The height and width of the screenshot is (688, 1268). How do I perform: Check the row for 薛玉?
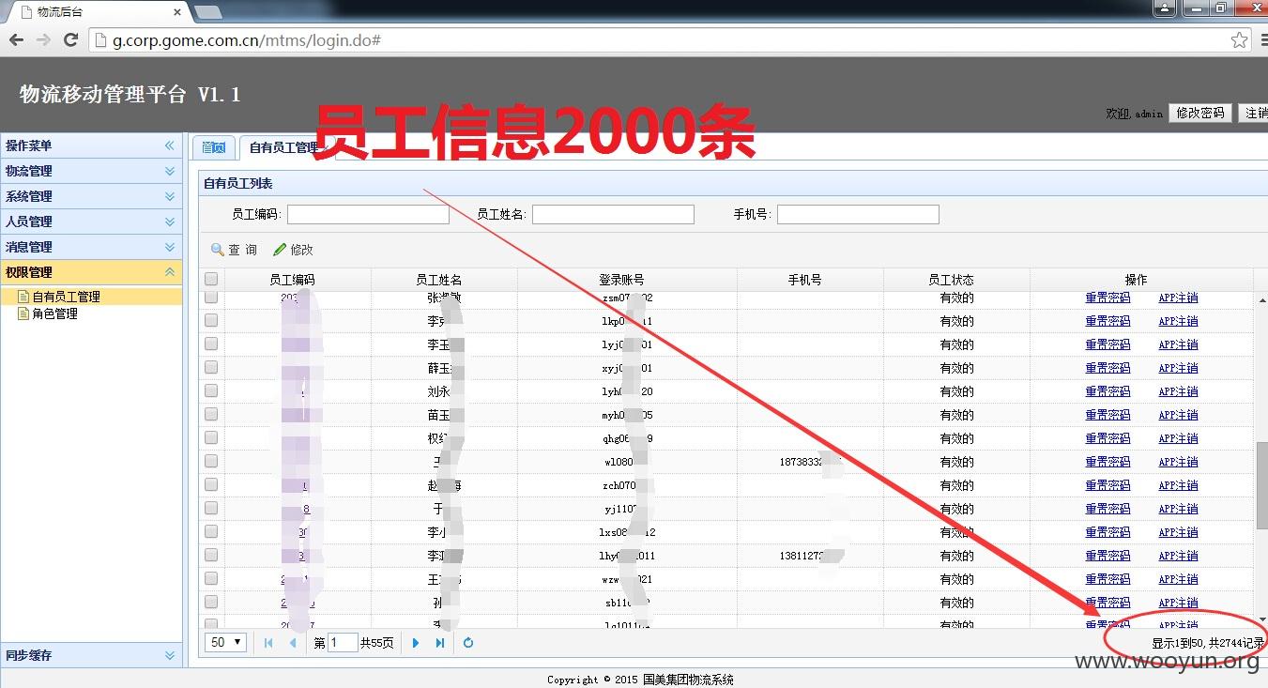click(x=211, y=367)
